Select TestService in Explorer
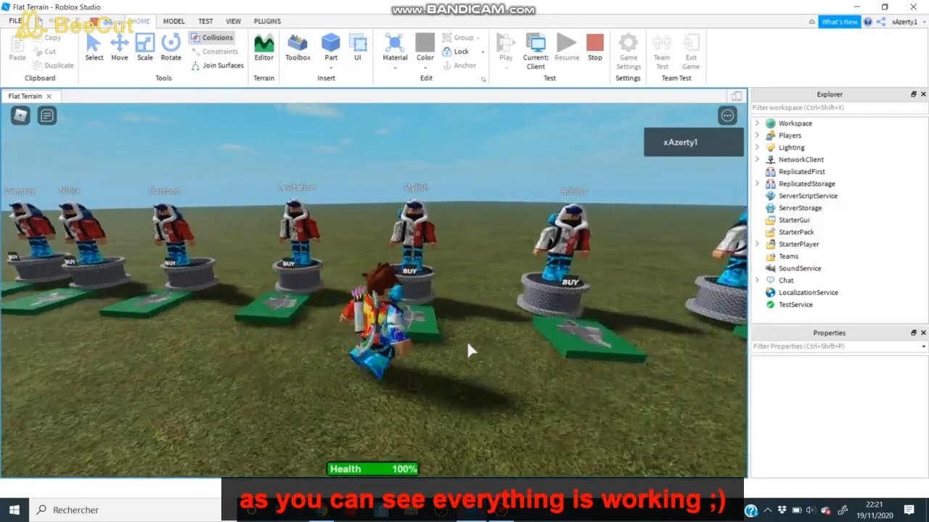 [795, 304]
